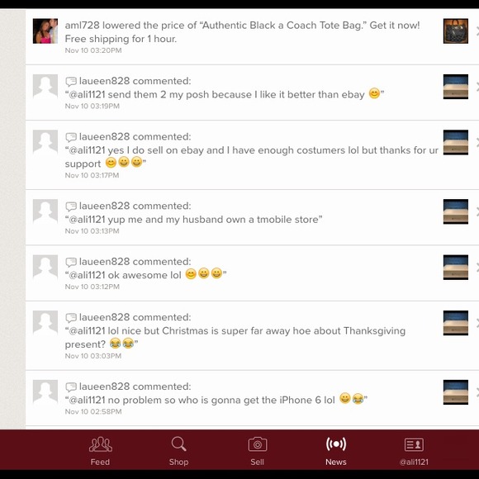Viewport: 479px width, 479px height.
Task: Click comment bubble icon on ebay comment
Action: [x=71, y=82]
